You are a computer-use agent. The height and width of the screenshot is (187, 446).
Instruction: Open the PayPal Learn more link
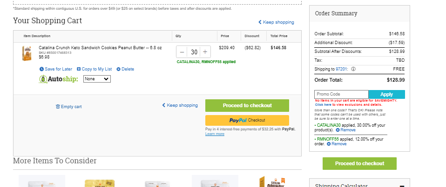coord(215,134)
